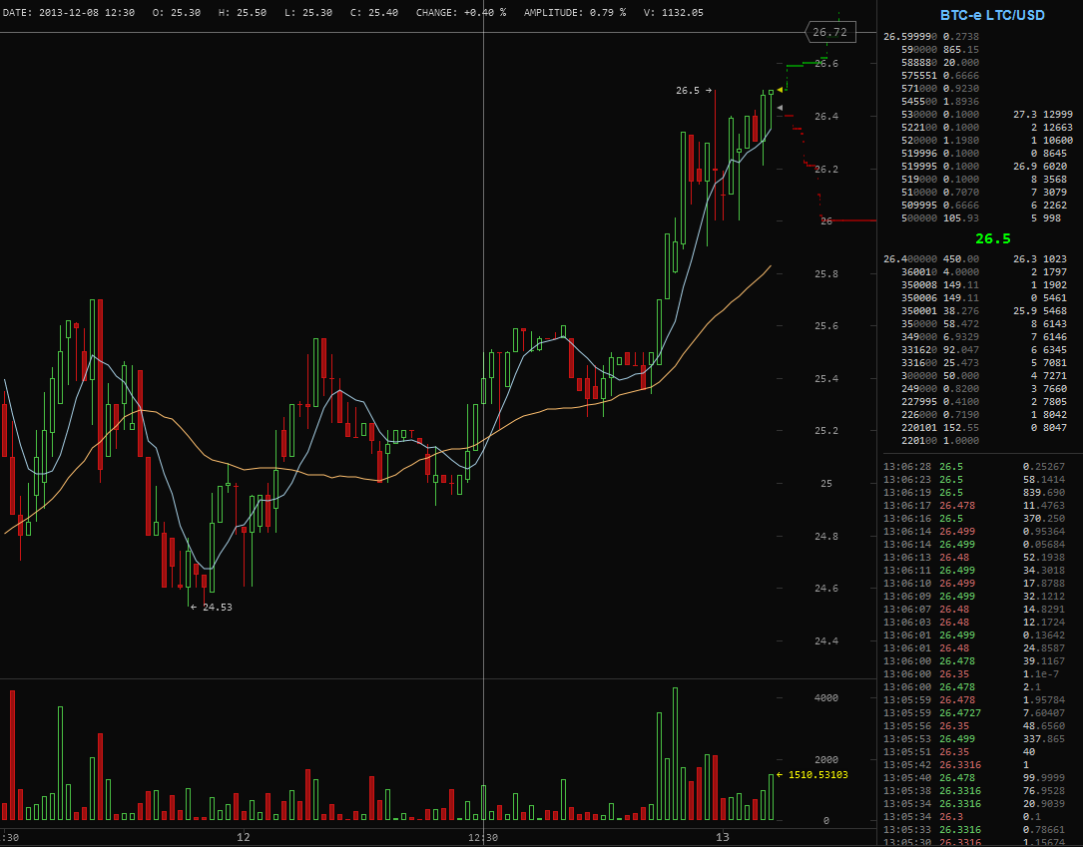This screenshot has width=1083, height=847.
Task: Click the BTC-e LTC/USD title
Action: 992,15
